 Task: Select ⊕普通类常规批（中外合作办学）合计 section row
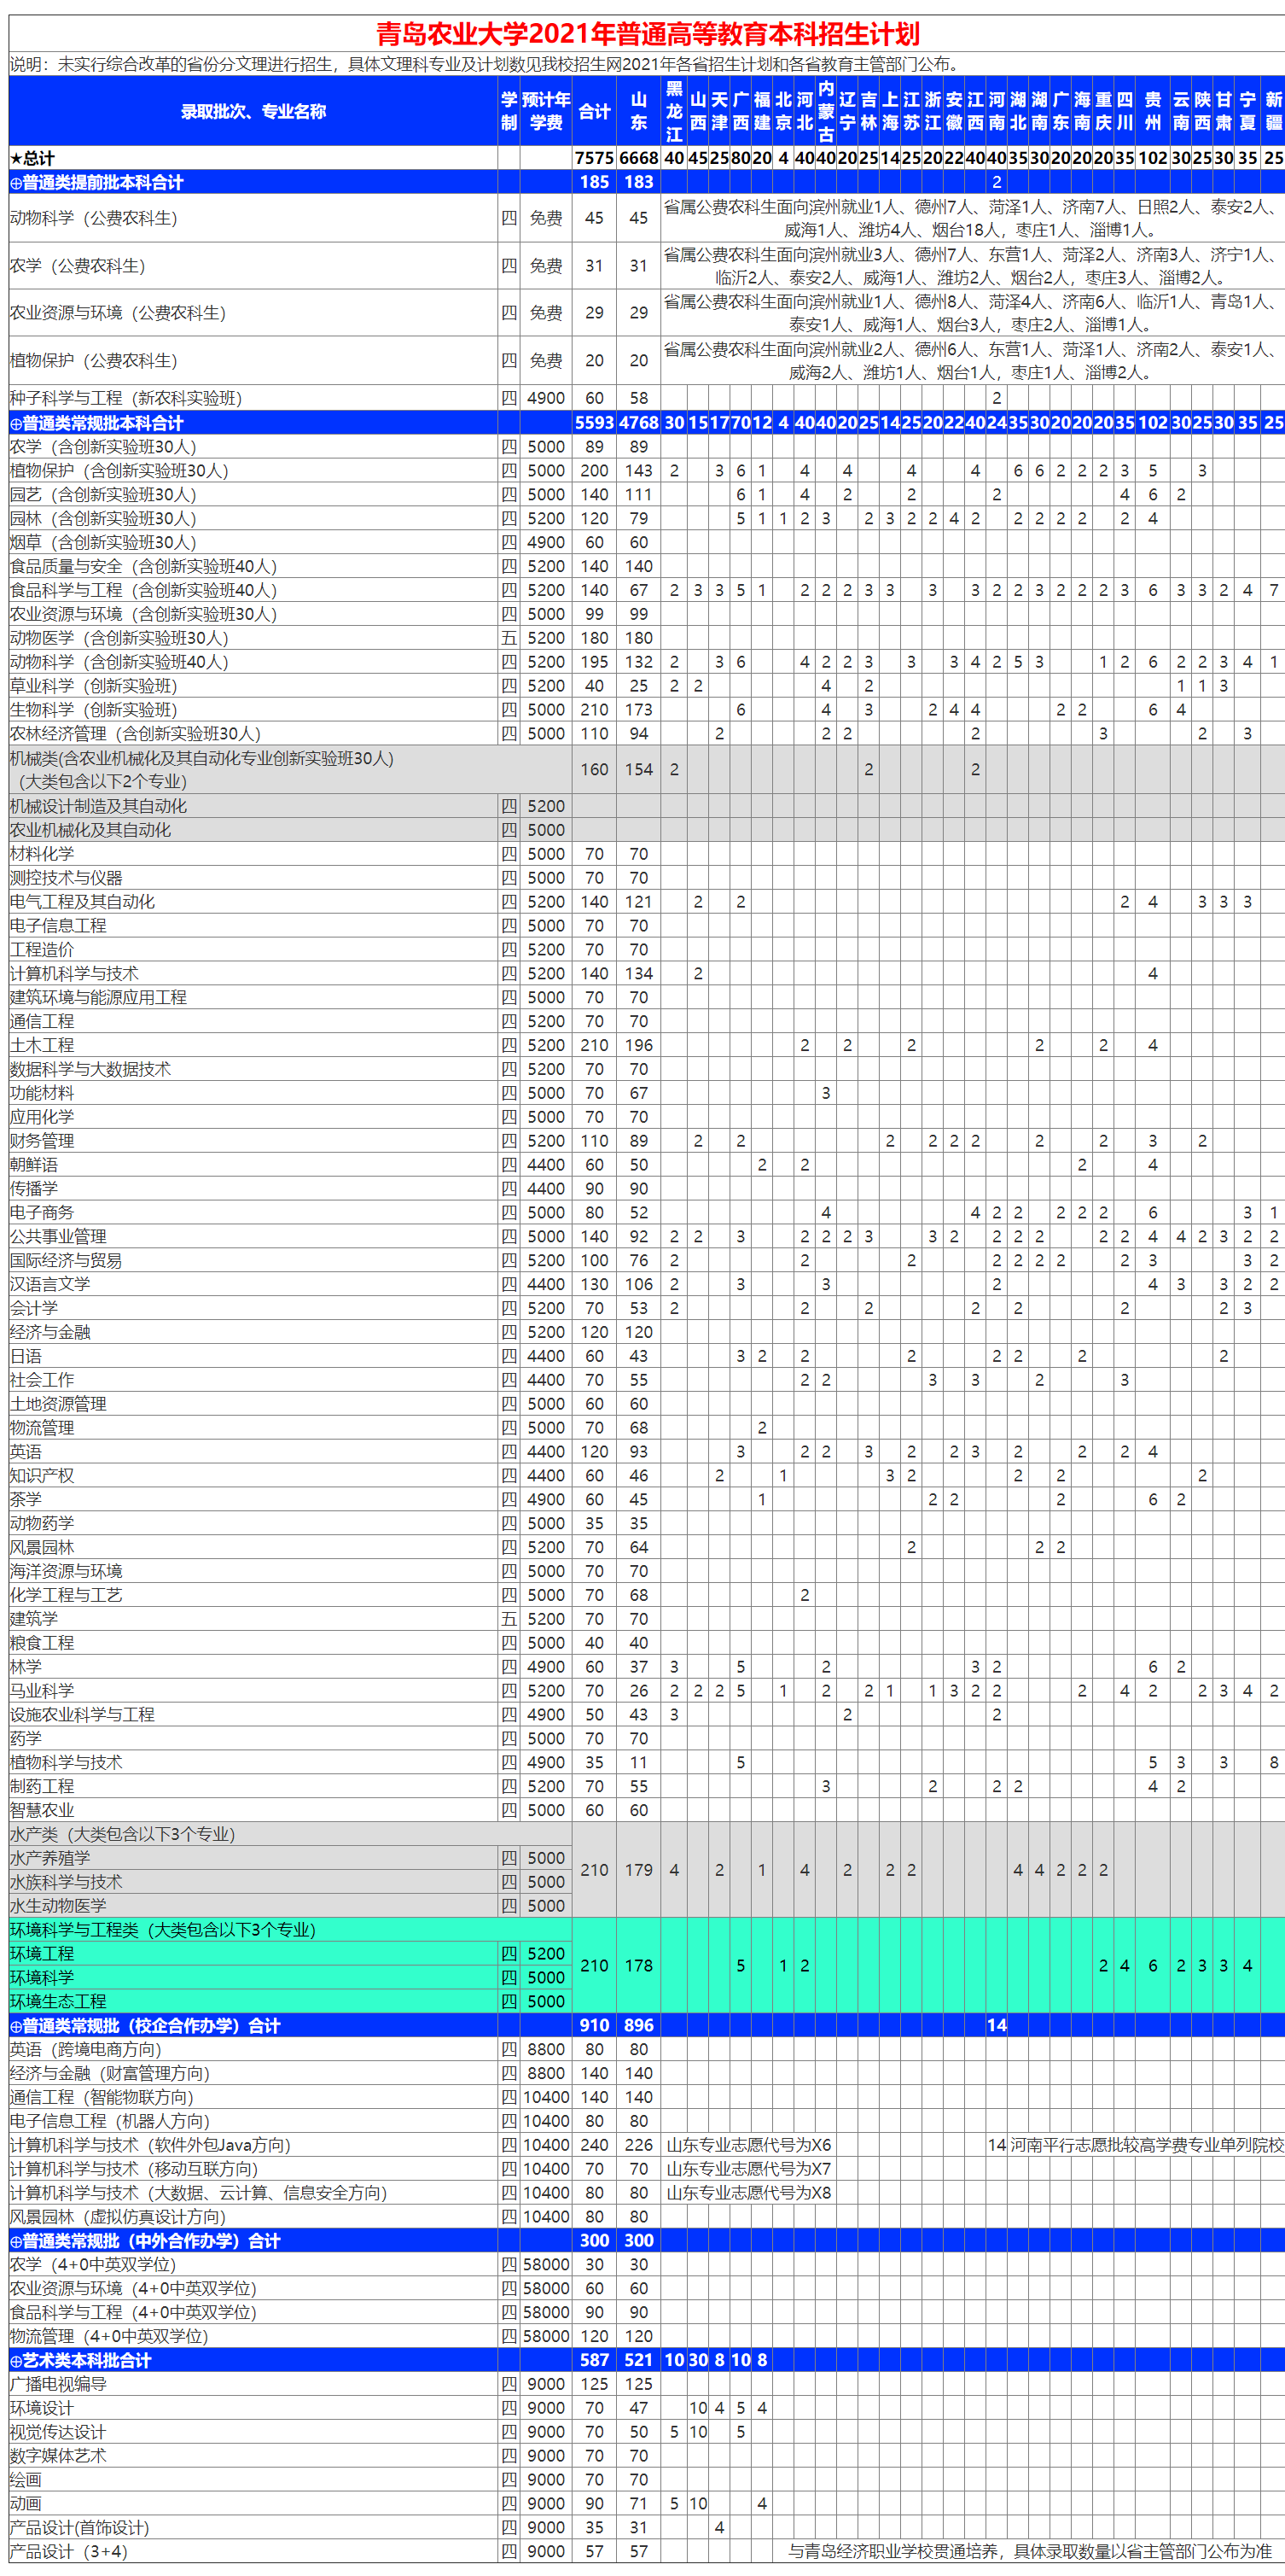[x=647, y=2241]
